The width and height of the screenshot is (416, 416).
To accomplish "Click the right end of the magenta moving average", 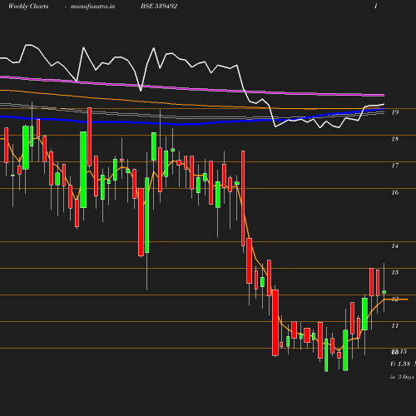I will [x=384, y=95].
